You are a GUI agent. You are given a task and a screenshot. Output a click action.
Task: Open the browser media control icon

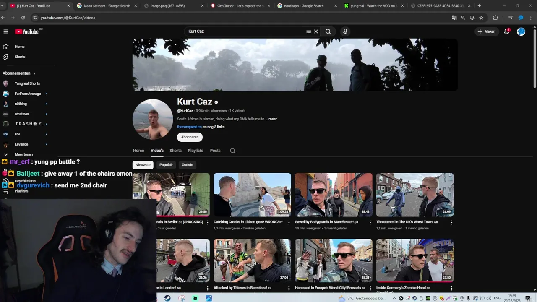point(511,18)
